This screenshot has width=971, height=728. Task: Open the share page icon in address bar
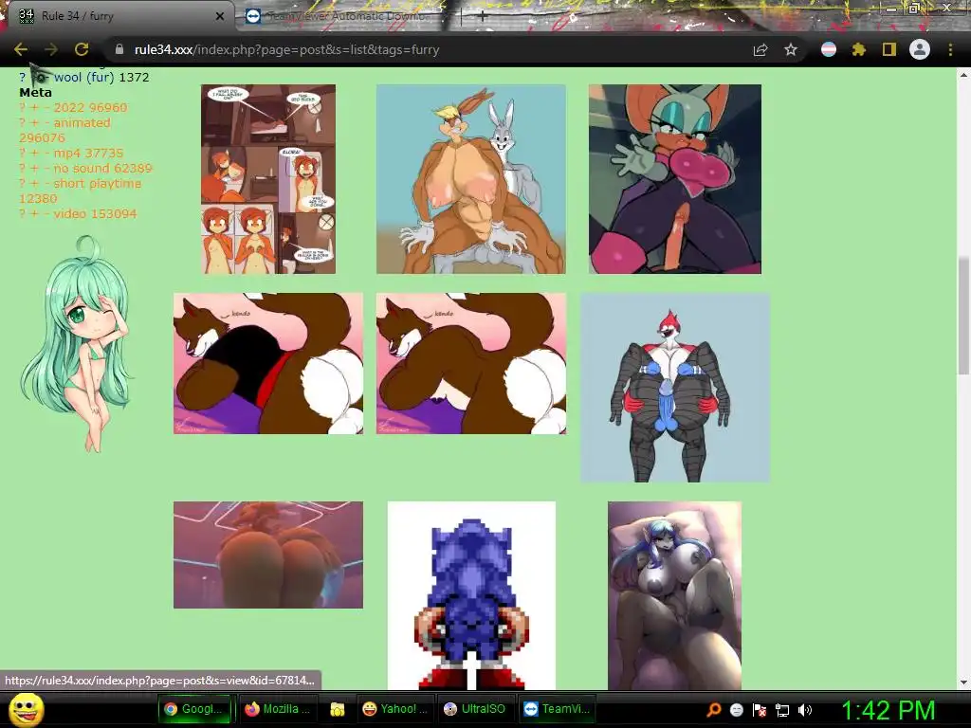point(760,49)
